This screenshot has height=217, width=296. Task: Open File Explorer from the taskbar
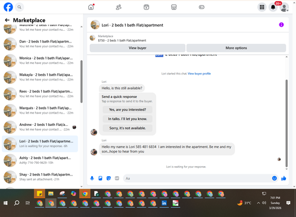click(x=51, y=194)
